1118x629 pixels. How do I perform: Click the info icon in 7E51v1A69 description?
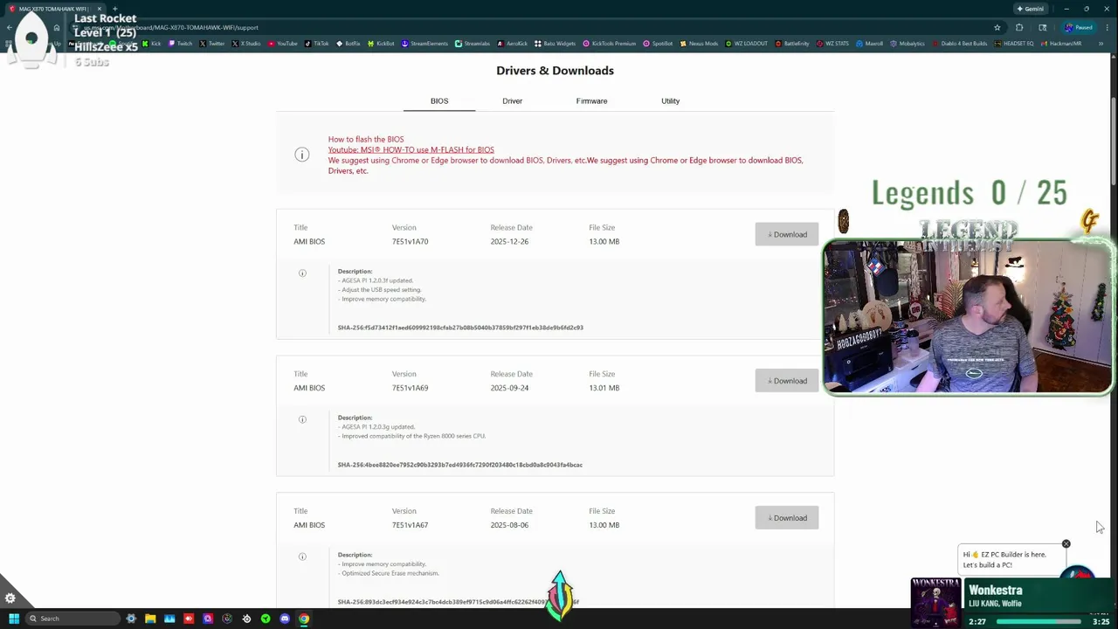[x=302, y=419]
